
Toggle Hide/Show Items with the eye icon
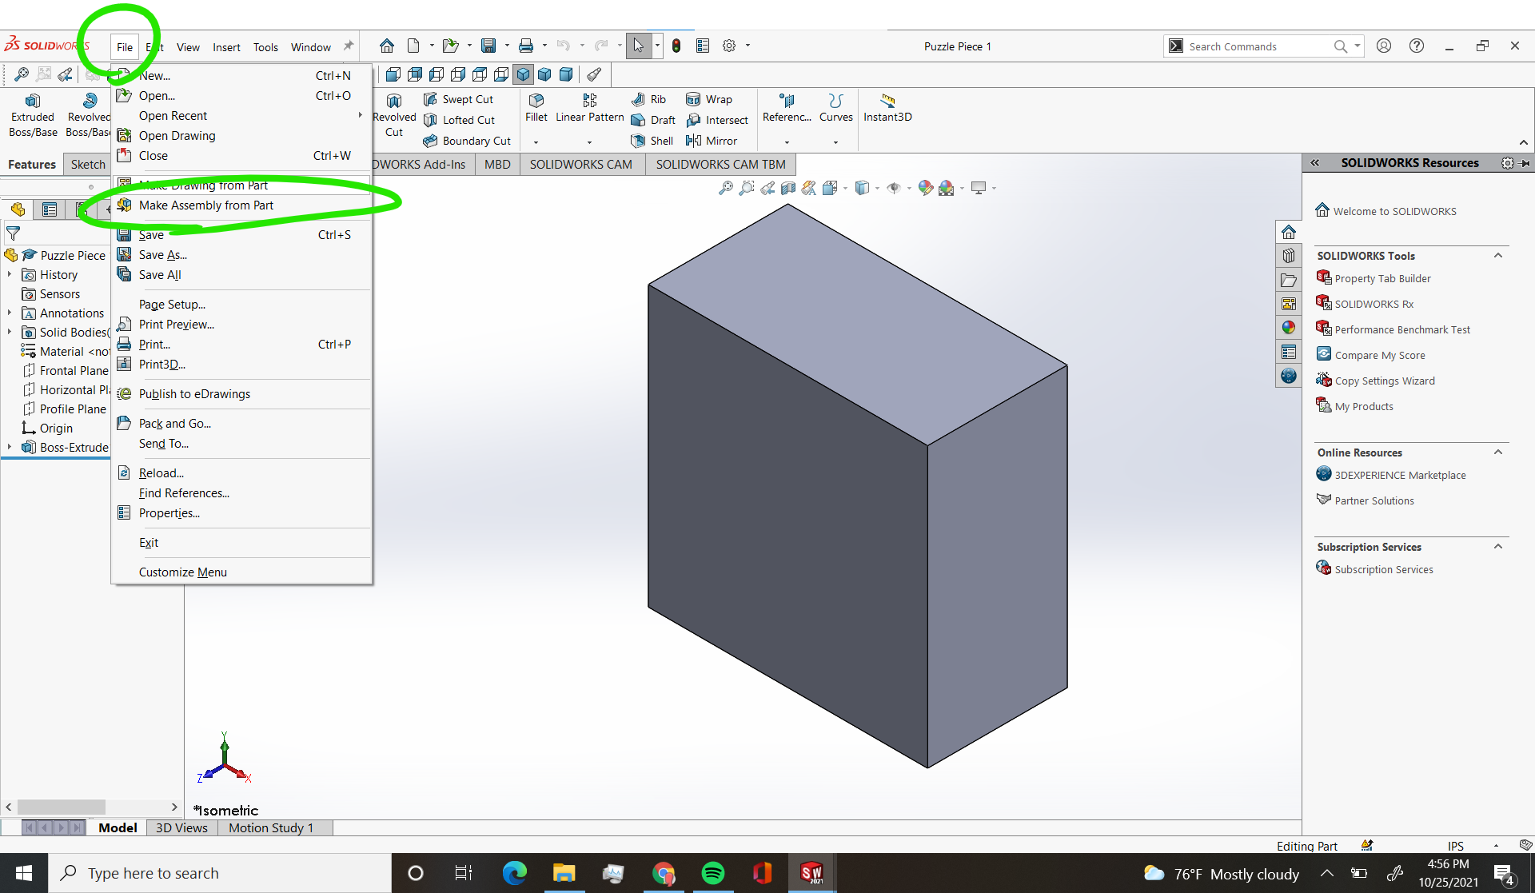pos(895,188)
